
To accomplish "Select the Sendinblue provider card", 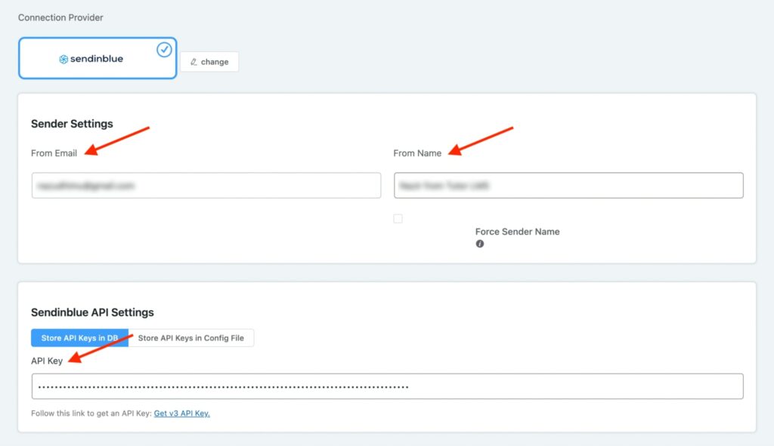I will tap(98, 57).
